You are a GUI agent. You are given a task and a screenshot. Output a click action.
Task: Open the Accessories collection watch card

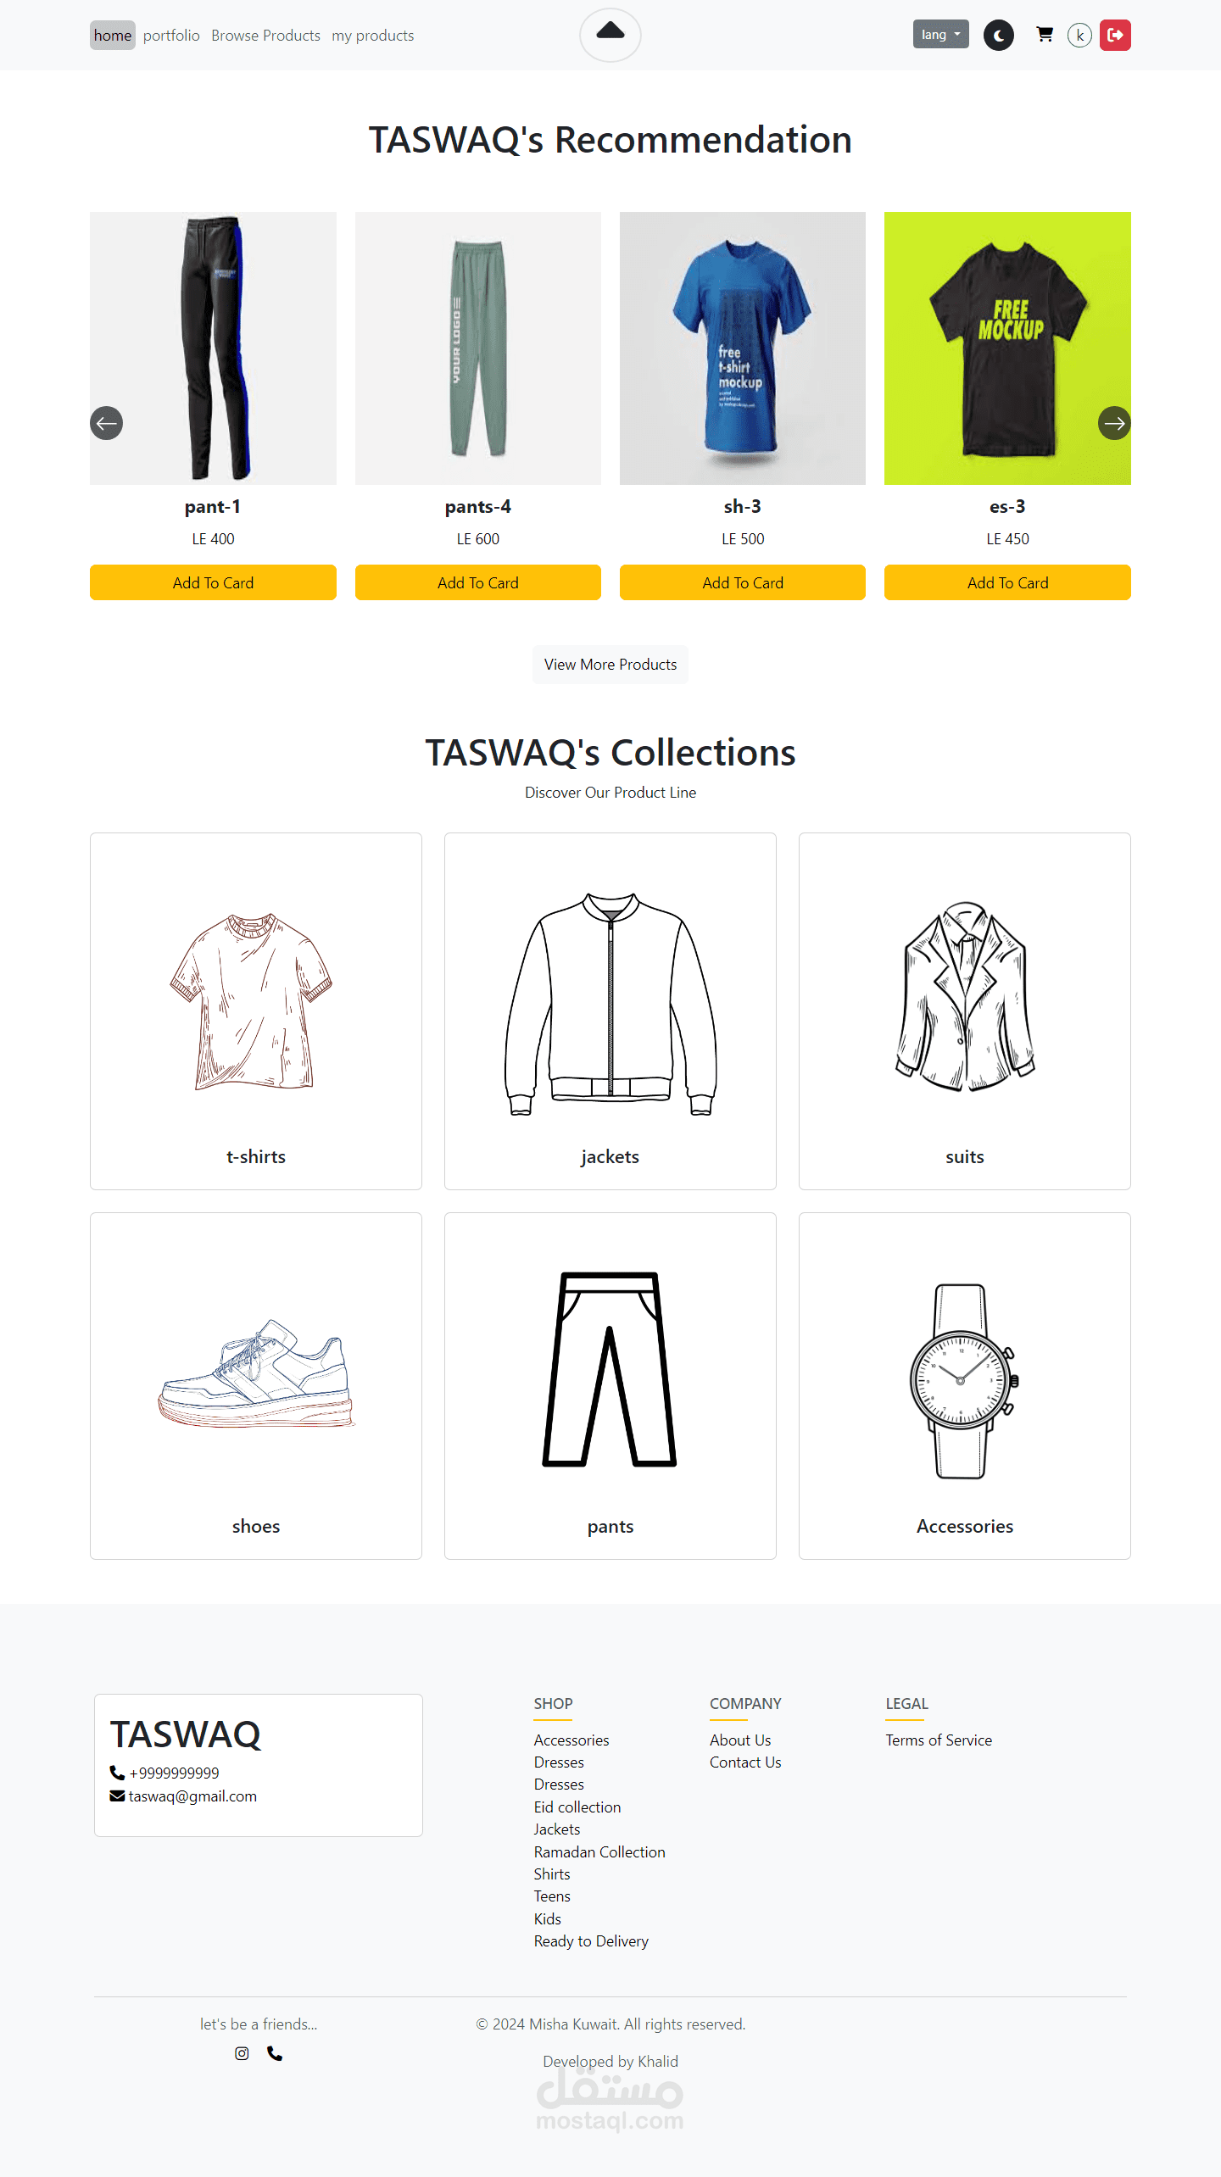click(x=965, y=1386)
